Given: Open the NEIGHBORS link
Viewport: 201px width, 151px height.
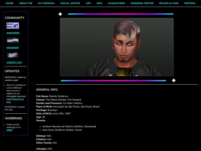Looking at the screenshot, I should [x=13, y=48].
